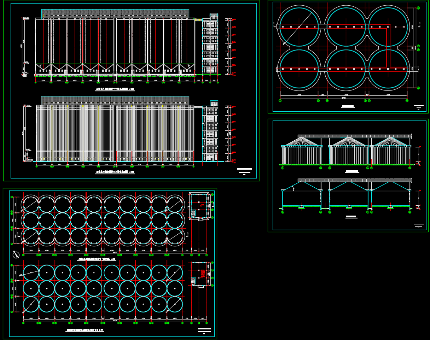This screenshot has height=340, width=430.
Task: Select top-left cyan silo in lower 30-silo plan
Action: click(x=31, y=273)
